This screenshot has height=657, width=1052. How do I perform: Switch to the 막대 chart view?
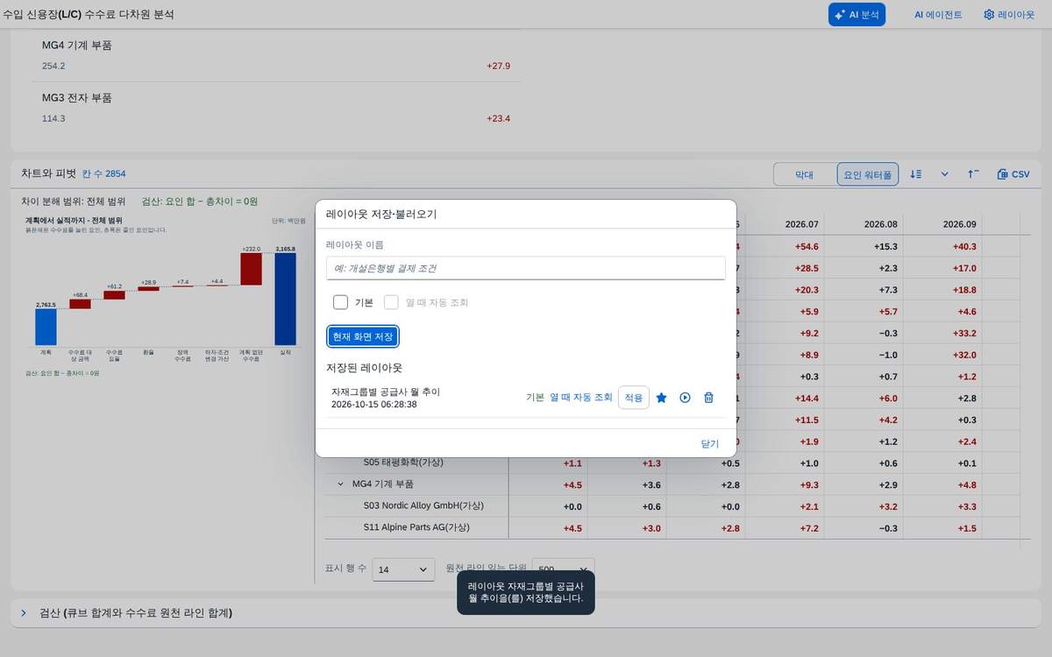(804, 174)
